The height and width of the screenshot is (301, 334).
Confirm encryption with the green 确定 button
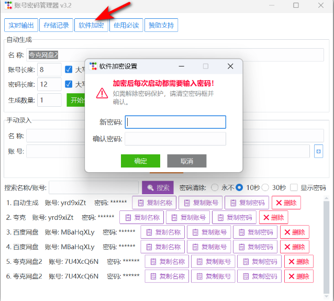coord(141,161)
